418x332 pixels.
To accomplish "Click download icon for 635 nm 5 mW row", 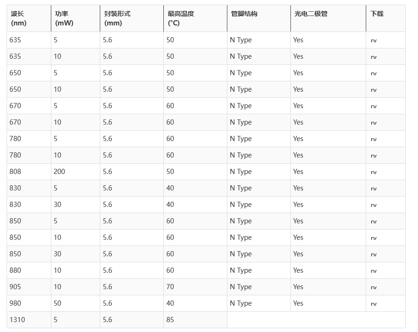I will (374, 40).
